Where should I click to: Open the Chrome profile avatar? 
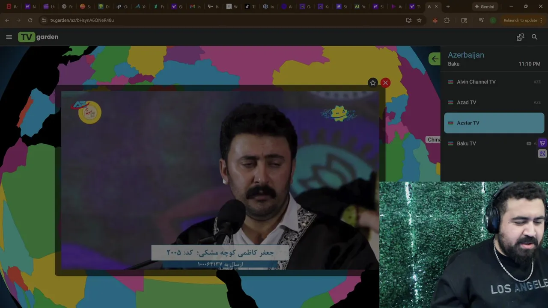point(493,20)
